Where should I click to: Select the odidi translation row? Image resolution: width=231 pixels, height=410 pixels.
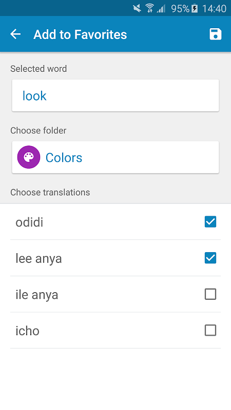[x=115, y=222]
